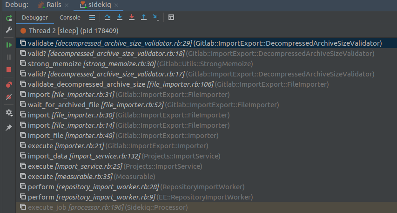Select import_file frame at importer.rb:48
Screen dimensions: 397x213
(206, 136)
